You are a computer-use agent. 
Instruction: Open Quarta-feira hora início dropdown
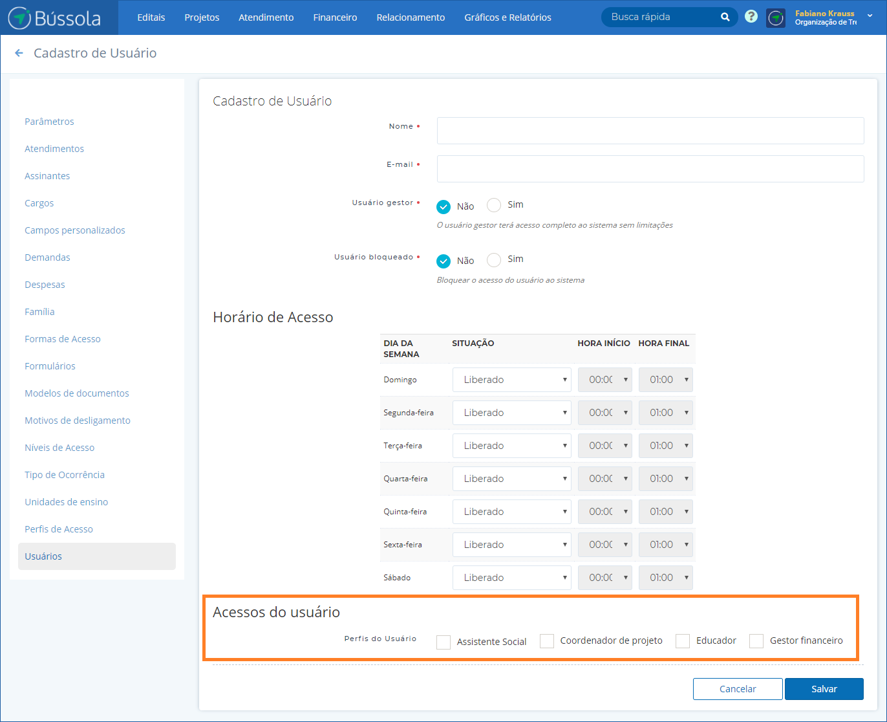(x=605, y=479)
